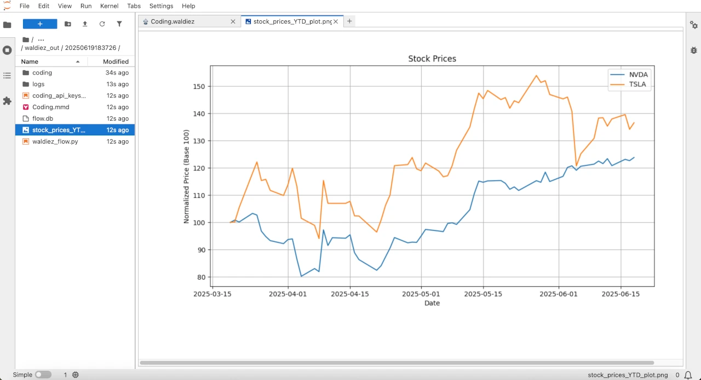Screen dimensions: 701x380
Task: Switch to the Coding.waldiez tab
Action: pyautogui.click(x=173, y=21)
